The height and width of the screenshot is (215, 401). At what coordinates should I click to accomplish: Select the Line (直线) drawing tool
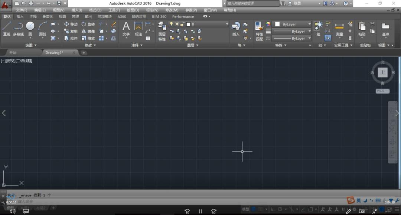(7, 27)
